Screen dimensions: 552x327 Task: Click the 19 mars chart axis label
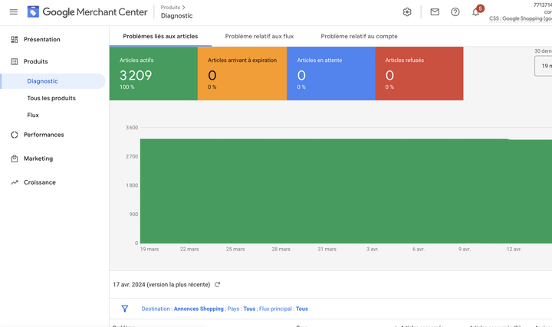click(x=149, y=250)
